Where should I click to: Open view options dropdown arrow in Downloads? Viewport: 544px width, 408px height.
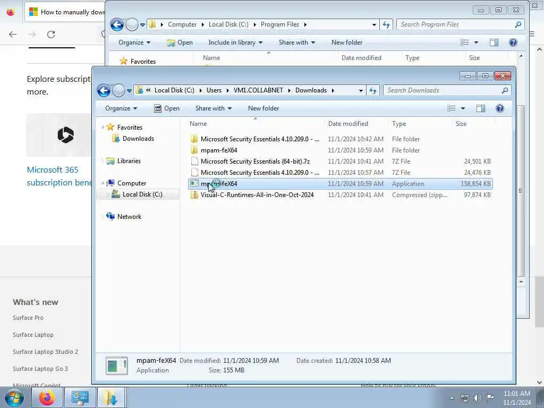click(x=463, y=108)
